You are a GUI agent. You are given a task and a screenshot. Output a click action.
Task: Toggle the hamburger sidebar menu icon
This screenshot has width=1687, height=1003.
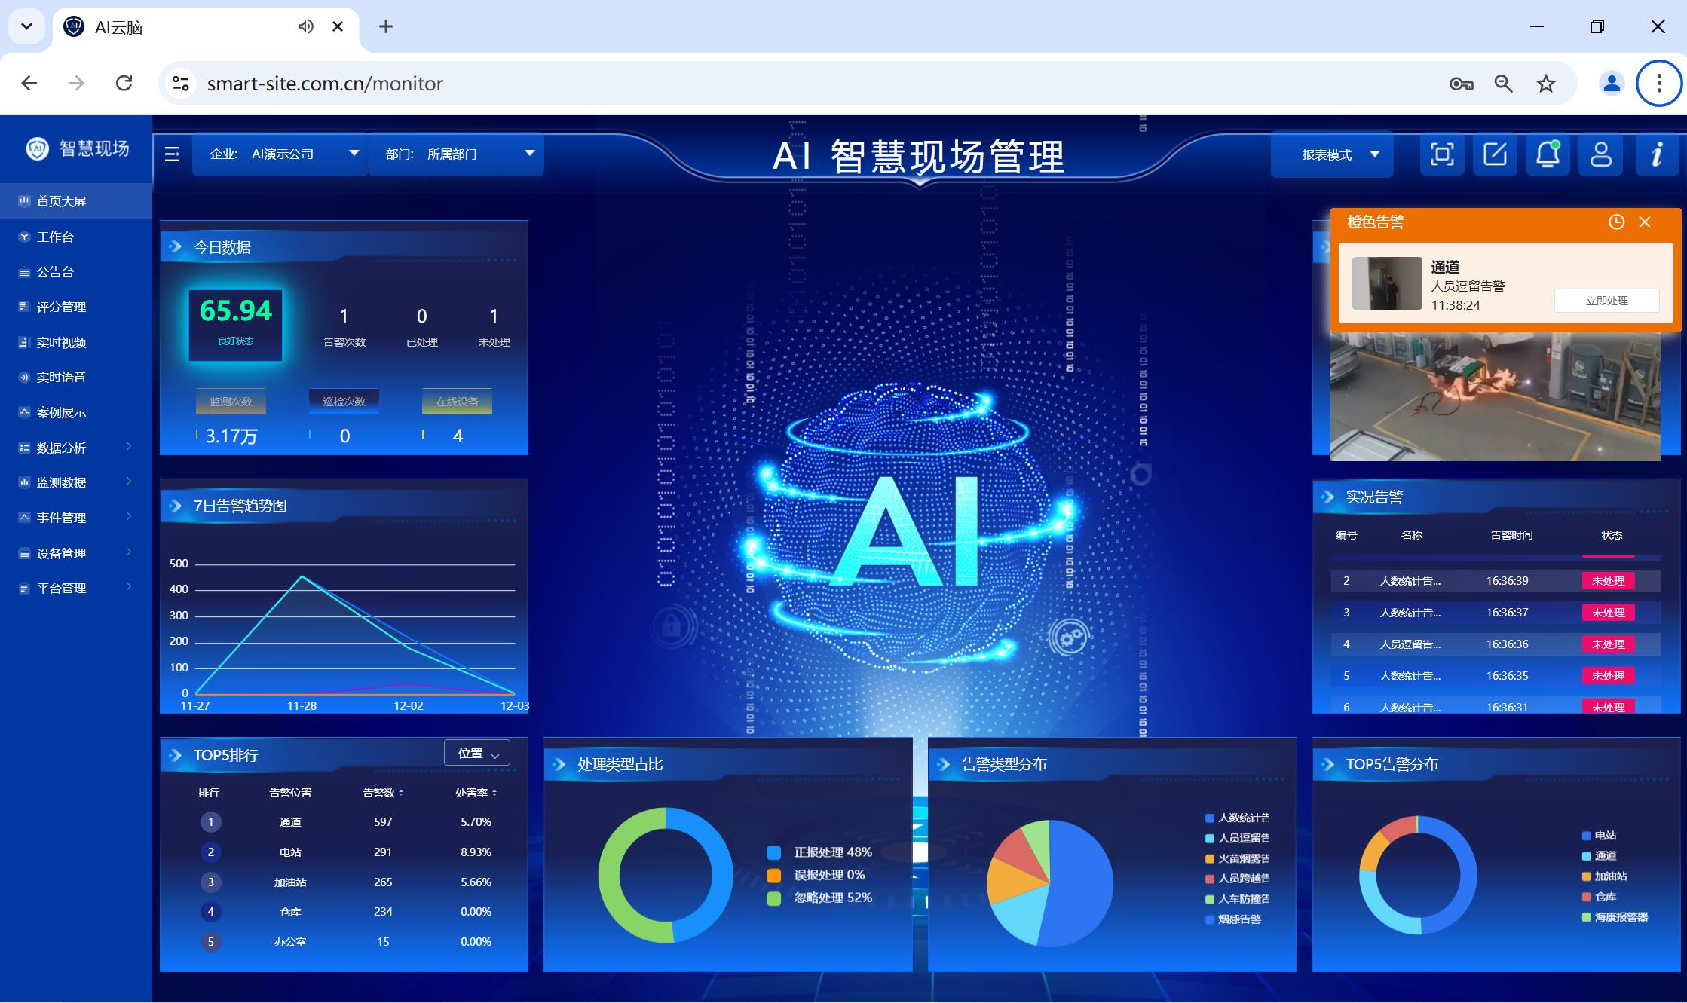tap(172, 154)
